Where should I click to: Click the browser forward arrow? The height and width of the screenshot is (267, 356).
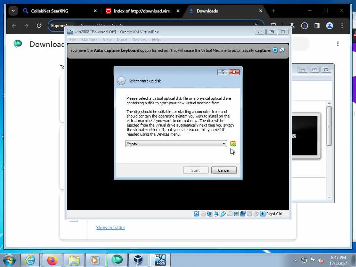26,26
